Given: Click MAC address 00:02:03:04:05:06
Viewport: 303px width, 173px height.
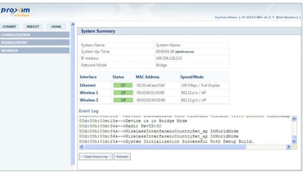Looking at the screenshot, I should pyautogui.click(x=151, y=100).
